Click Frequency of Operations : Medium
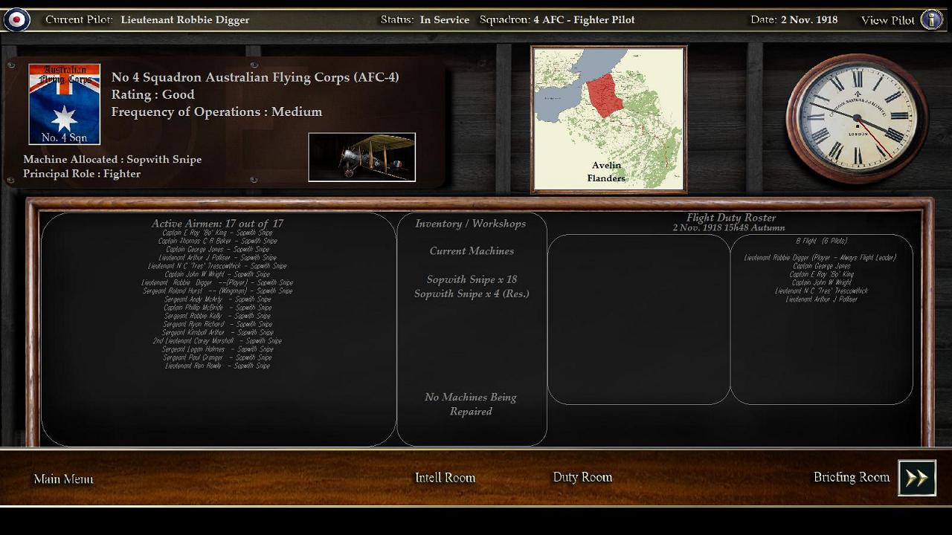This screenshot has width=952, height=535. pyautogui.click(x=216, y=112)
